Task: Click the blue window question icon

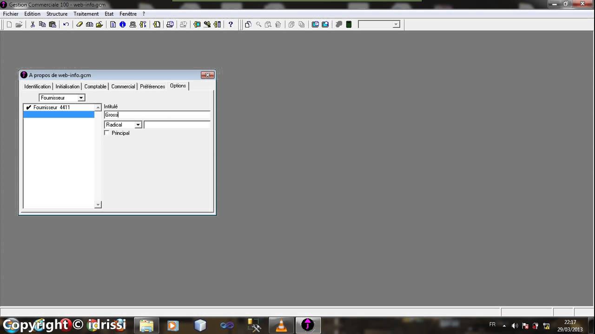Action: pos(315,25)
